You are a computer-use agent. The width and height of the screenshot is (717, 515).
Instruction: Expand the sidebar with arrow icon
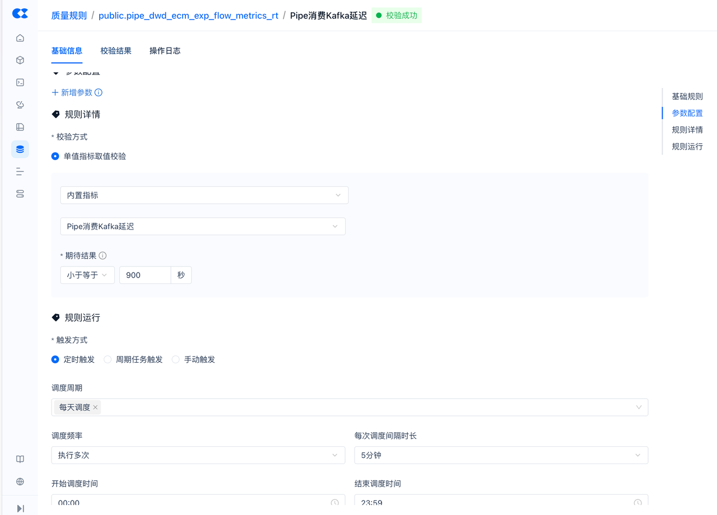(x=20, y=508)
